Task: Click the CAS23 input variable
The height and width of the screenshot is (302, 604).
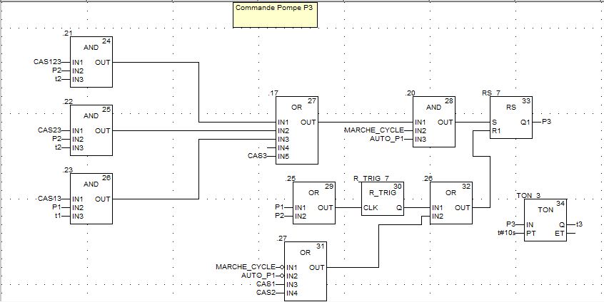Action: pos(50,130)
